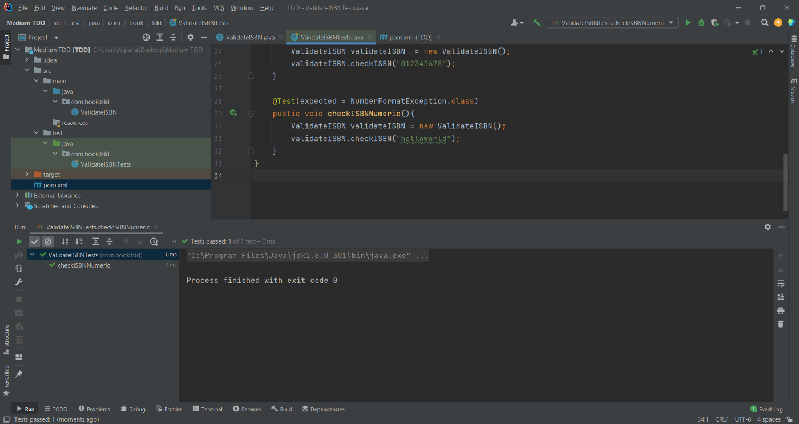Switch to the ValidateISBN.java editor tab
Viewport: 799px width, 424px height.
click(249, 37)
